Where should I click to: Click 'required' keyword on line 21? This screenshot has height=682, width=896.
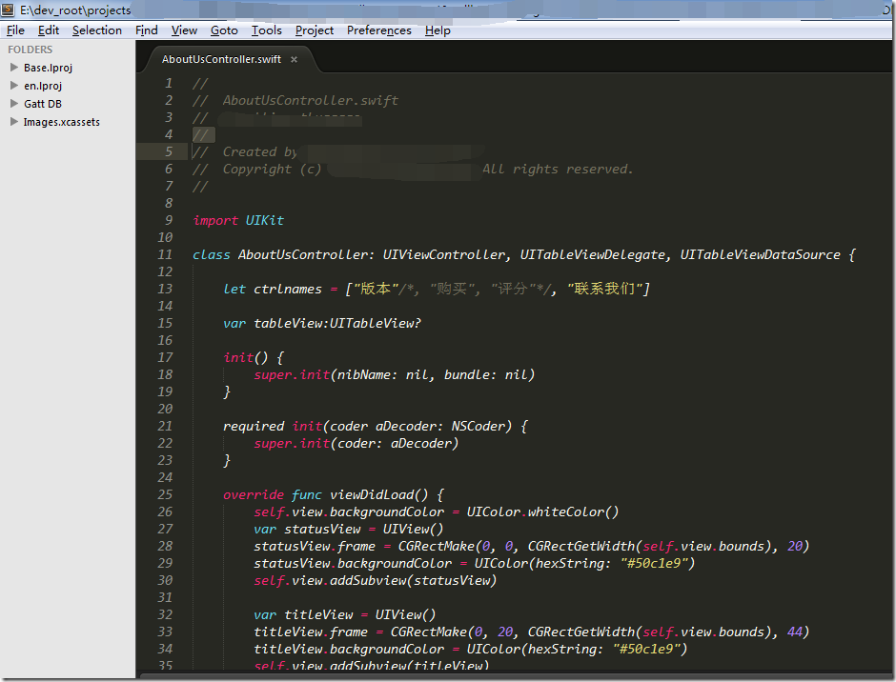(x=254, y=426)
